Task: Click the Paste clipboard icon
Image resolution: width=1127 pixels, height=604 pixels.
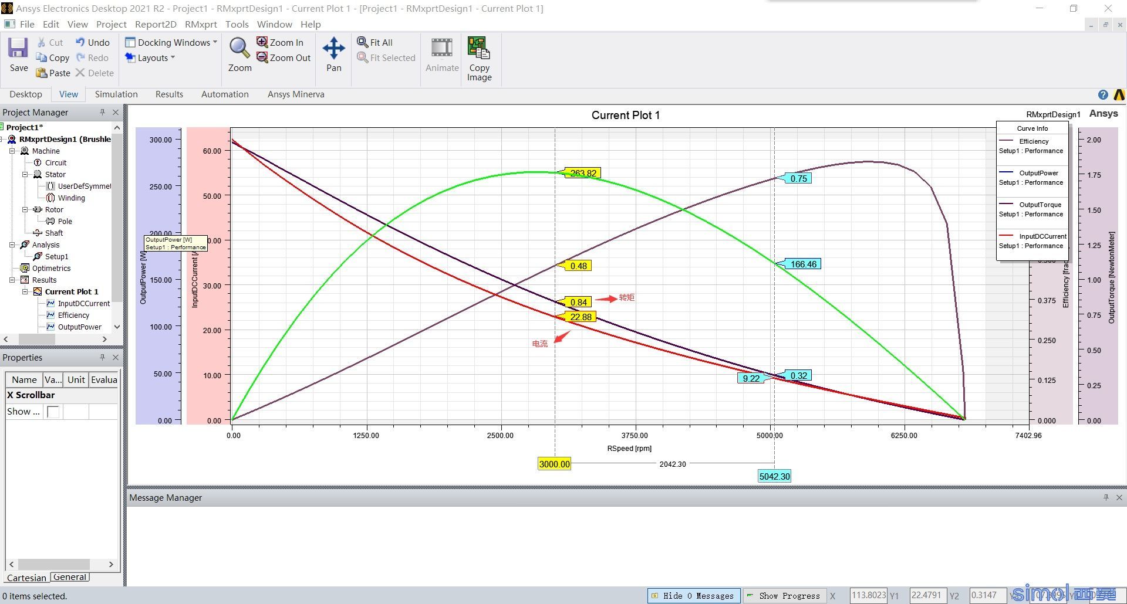Action: coord(41,73)
